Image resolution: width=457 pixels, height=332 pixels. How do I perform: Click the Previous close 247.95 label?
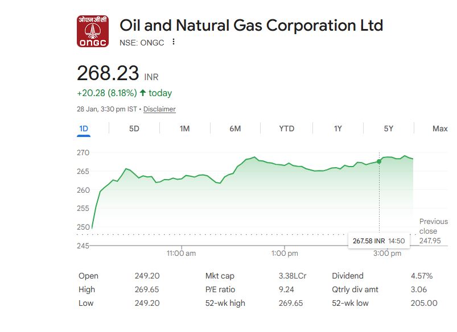433,231
